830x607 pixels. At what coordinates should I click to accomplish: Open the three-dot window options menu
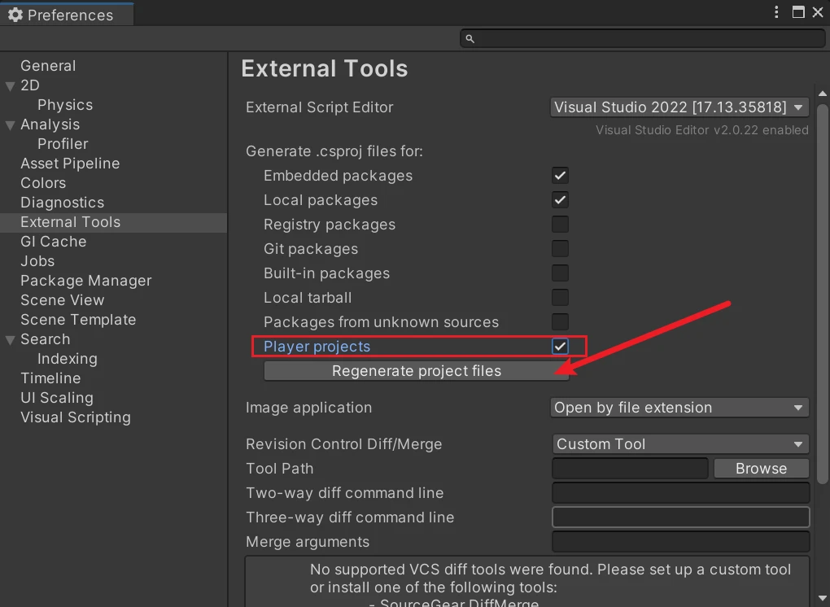click(776, 12)
